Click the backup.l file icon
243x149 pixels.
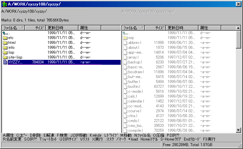[x=125, y=62]
